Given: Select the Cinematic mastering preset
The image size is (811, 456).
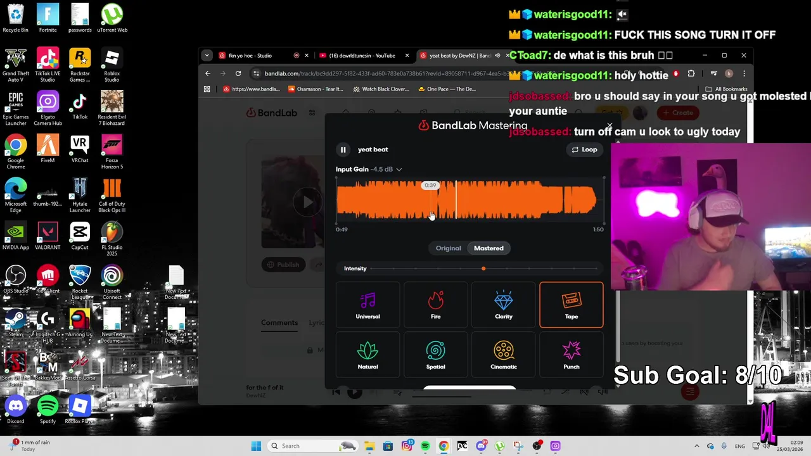Looking at the screenshot, I should pyautogui.click(x=504, y=356).
